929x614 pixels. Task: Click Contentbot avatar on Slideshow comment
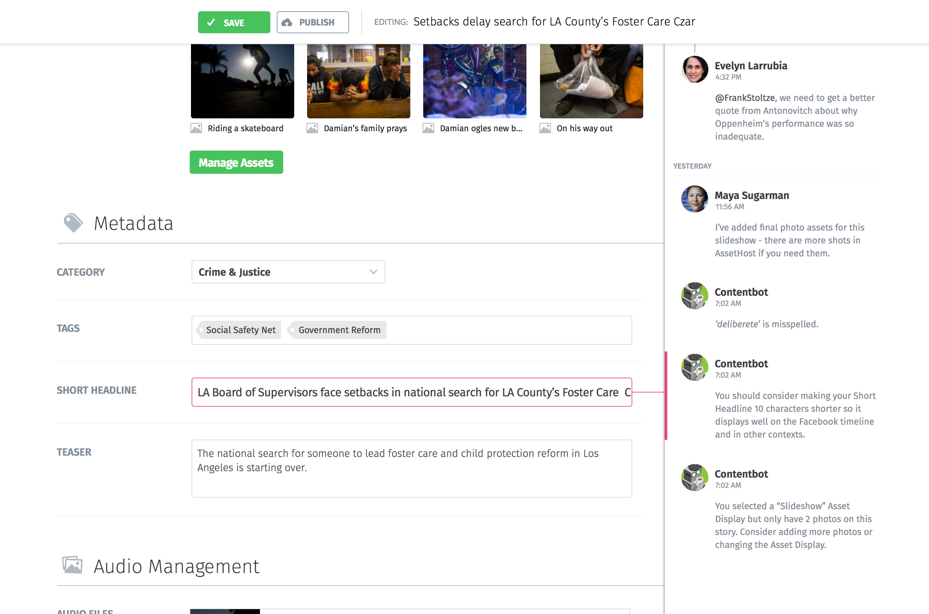point(694,478)
